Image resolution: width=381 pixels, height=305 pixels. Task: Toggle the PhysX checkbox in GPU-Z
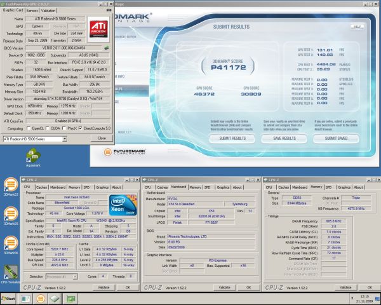(x=64, y=128)
